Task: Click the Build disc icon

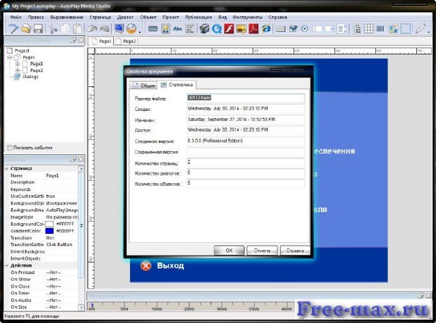Action: coord(131,29)
